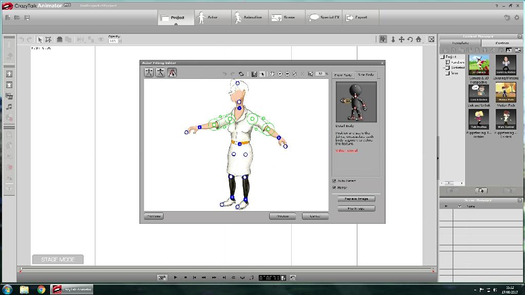Open the Motion Path tutorial thumbnail
This screenshot has width=525, height=295.
(x=506, y=94)
